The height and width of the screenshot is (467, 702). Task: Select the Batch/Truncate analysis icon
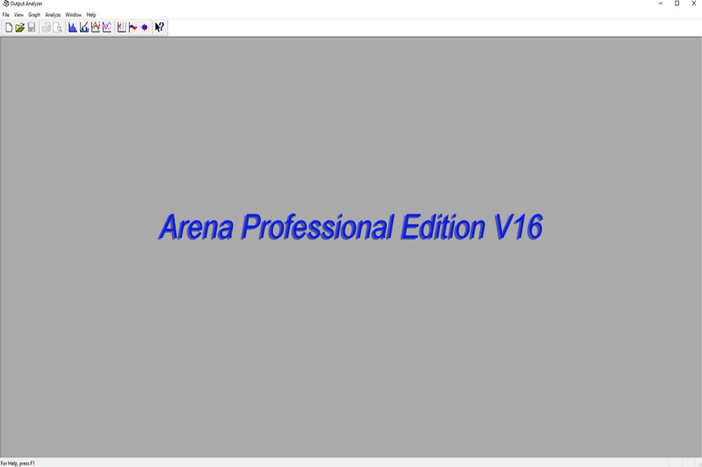[133, 27]
